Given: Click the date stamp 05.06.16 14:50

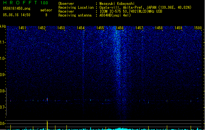Looking at the screenshot, I should [17, 15].
